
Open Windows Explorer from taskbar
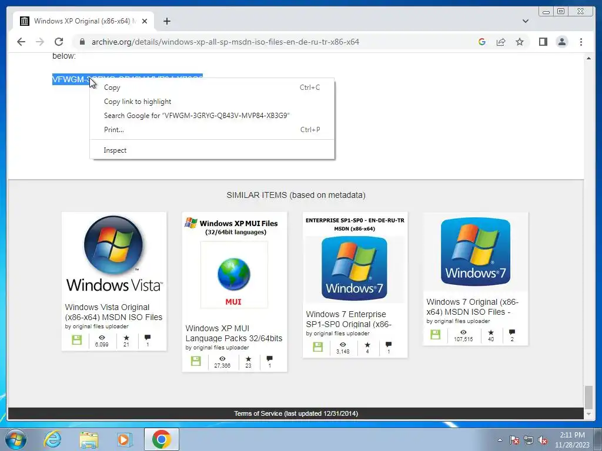89,439
